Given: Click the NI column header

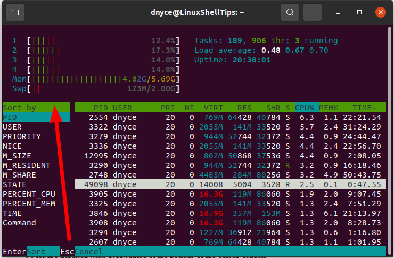Looking at the screenshot, I should tap(189, 108).
